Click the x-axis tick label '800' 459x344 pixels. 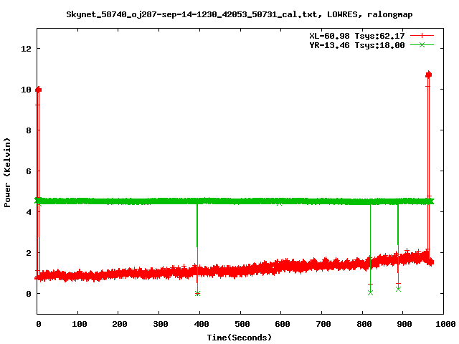(364, 324)
